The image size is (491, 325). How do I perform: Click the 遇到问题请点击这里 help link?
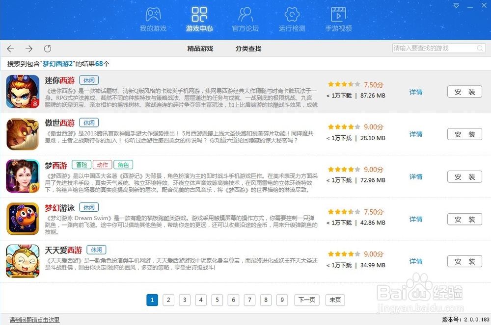pos(34,320)
